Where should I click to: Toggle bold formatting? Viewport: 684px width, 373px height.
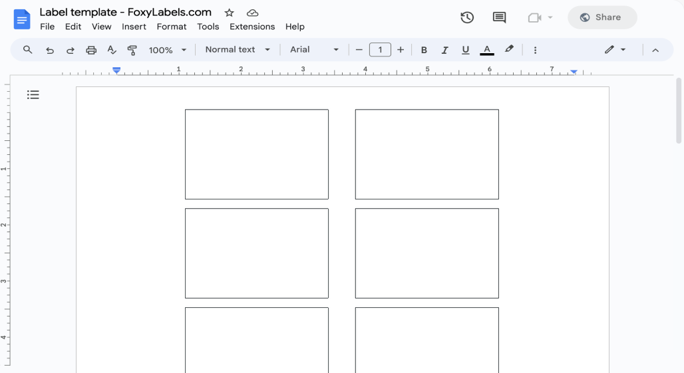click(424, 50)
